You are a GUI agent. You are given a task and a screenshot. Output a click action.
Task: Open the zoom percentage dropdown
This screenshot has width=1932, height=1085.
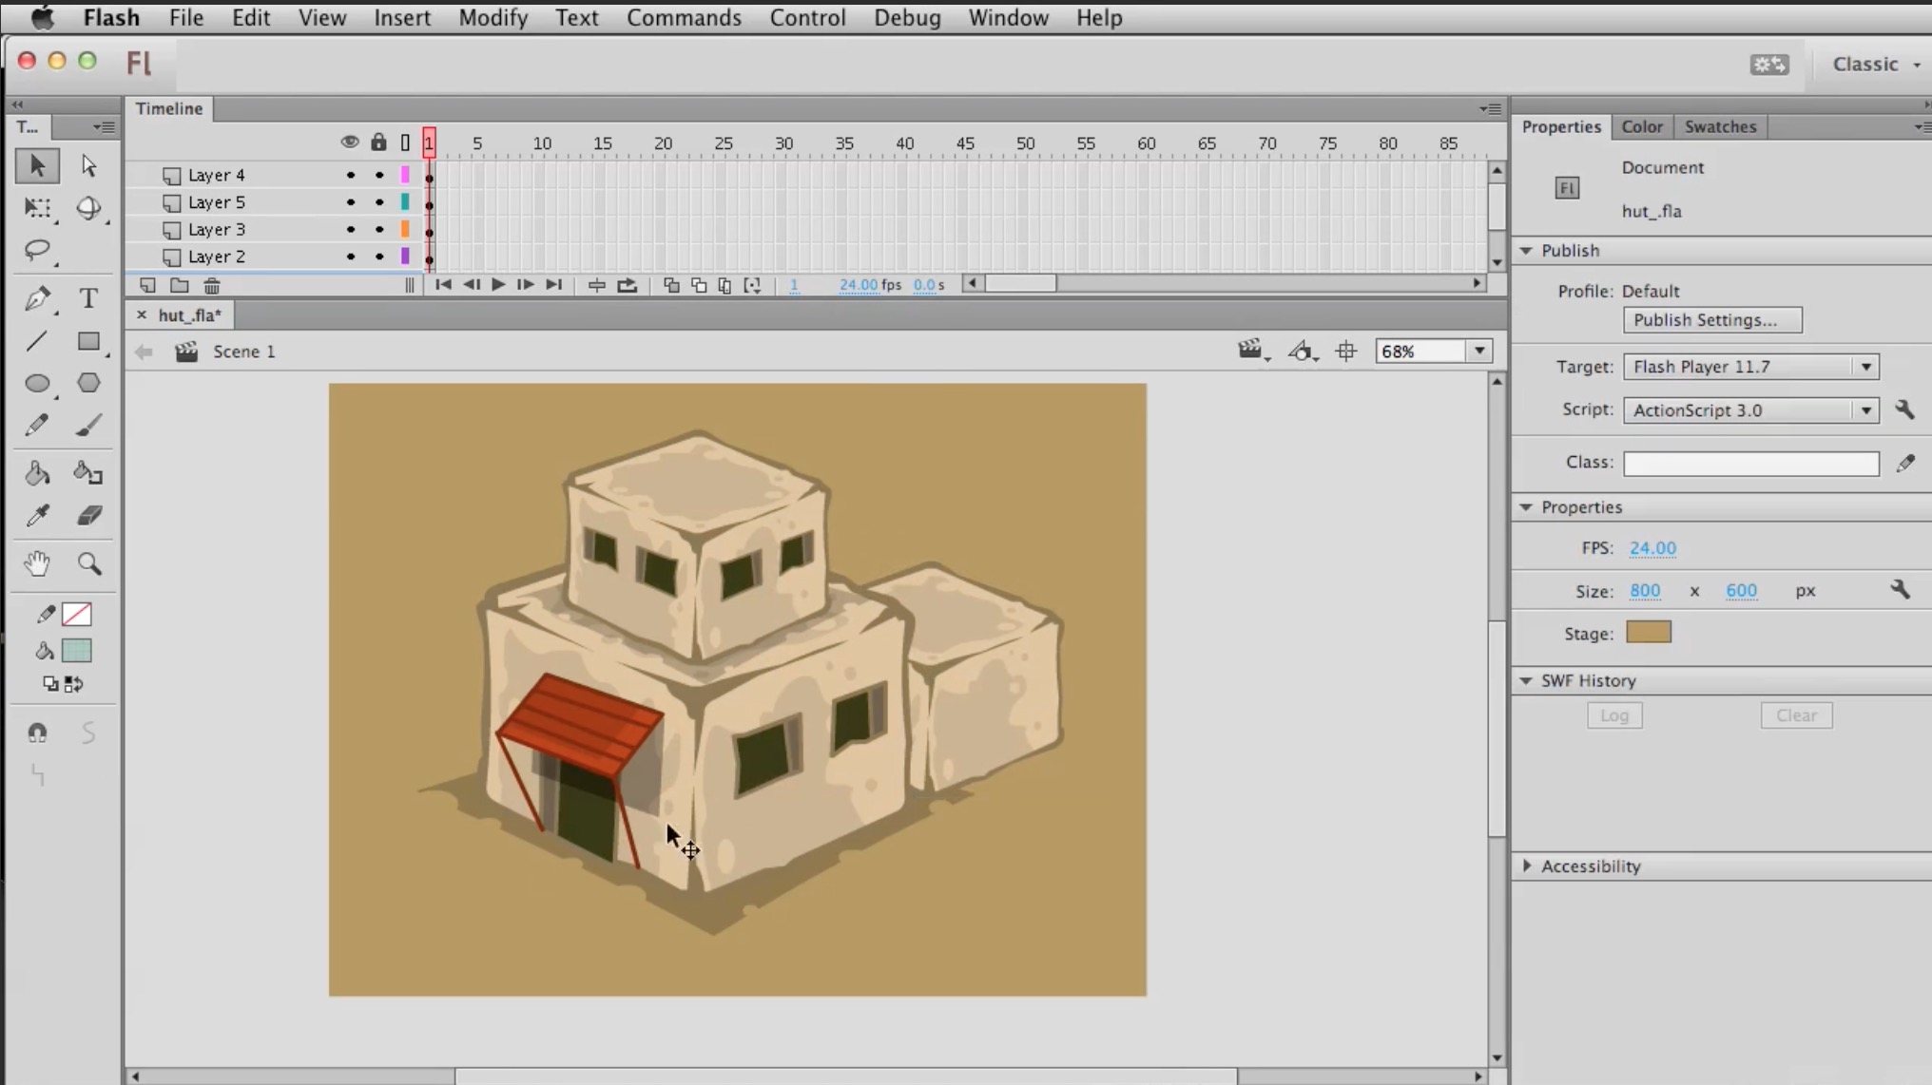(1479, 351)
